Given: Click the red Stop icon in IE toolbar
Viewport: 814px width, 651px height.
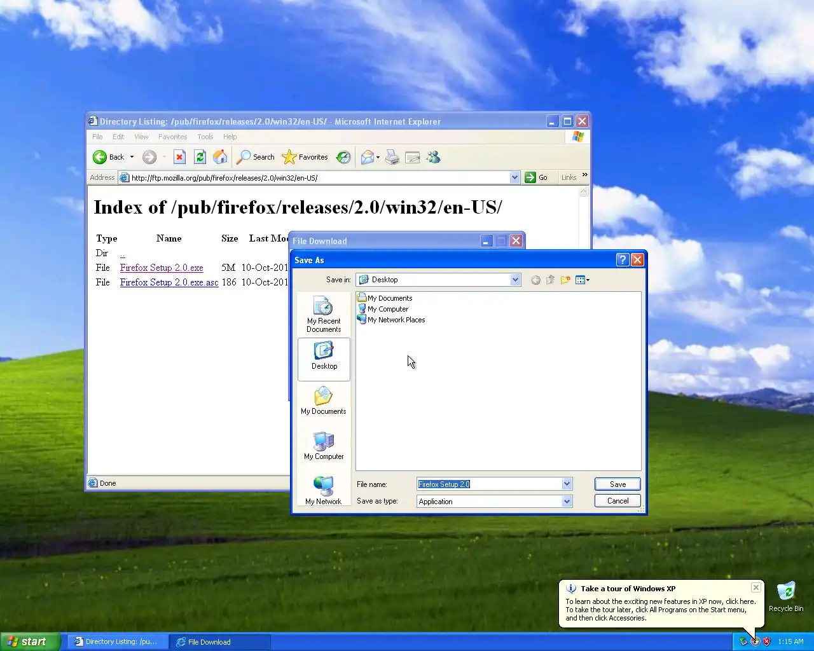Looking at the screenshot, I should [x=179, y=157].
